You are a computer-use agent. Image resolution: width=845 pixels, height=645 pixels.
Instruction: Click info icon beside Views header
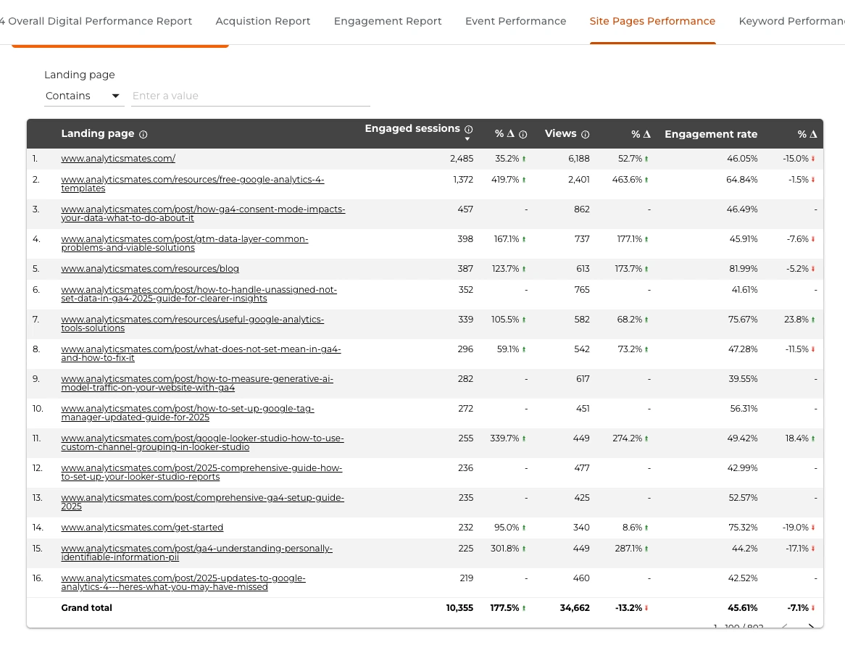(586, 135)
